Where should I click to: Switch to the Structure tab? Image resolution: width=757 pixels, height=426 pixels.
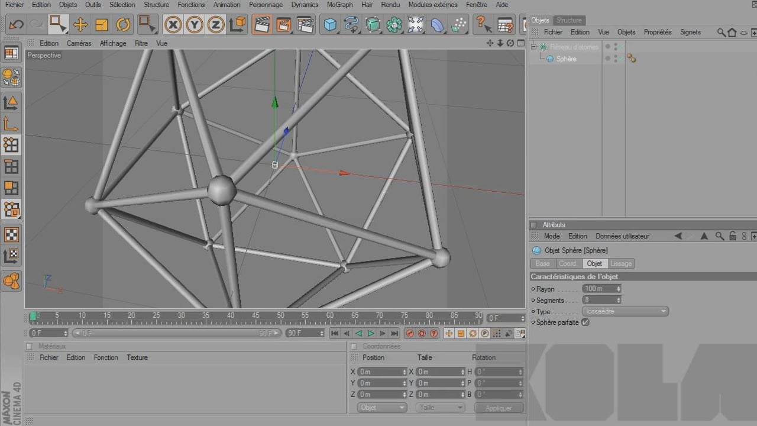569,20
